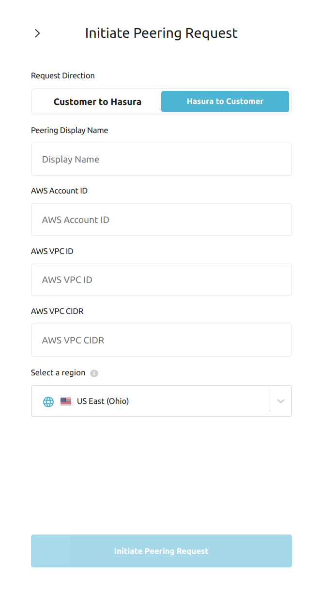Click the Select a region label
321x609 pixels.
click(x=58, y=373)
